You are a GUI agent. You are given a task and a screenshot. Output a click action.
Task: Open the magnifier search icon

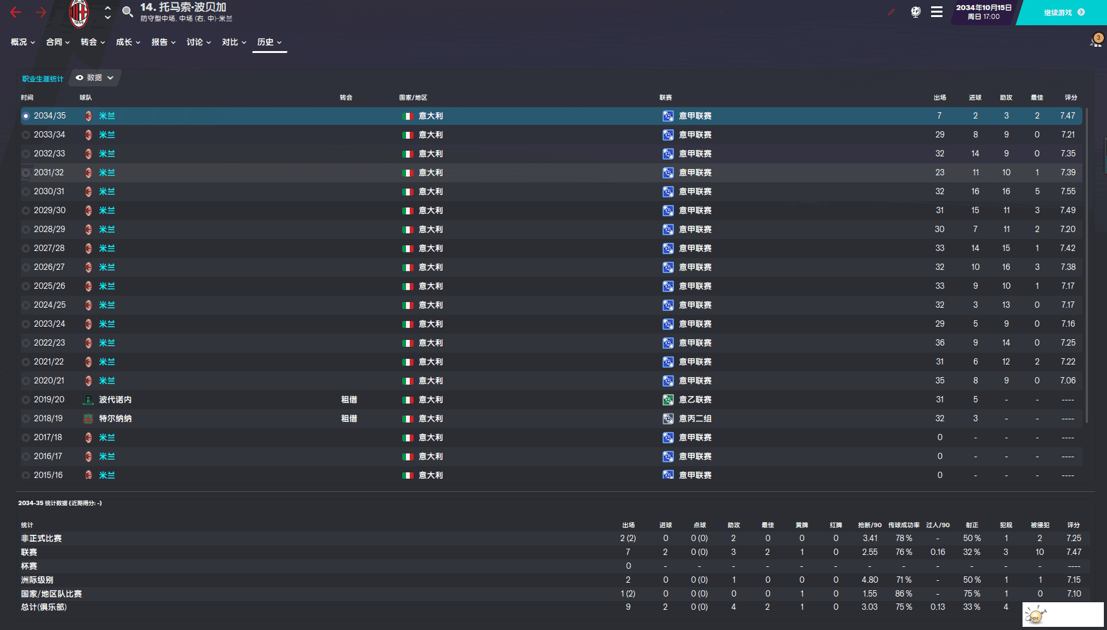(127, 11)
